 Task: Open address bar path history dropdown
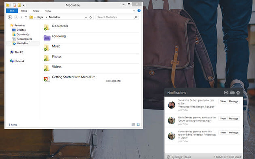pos(86,17)
